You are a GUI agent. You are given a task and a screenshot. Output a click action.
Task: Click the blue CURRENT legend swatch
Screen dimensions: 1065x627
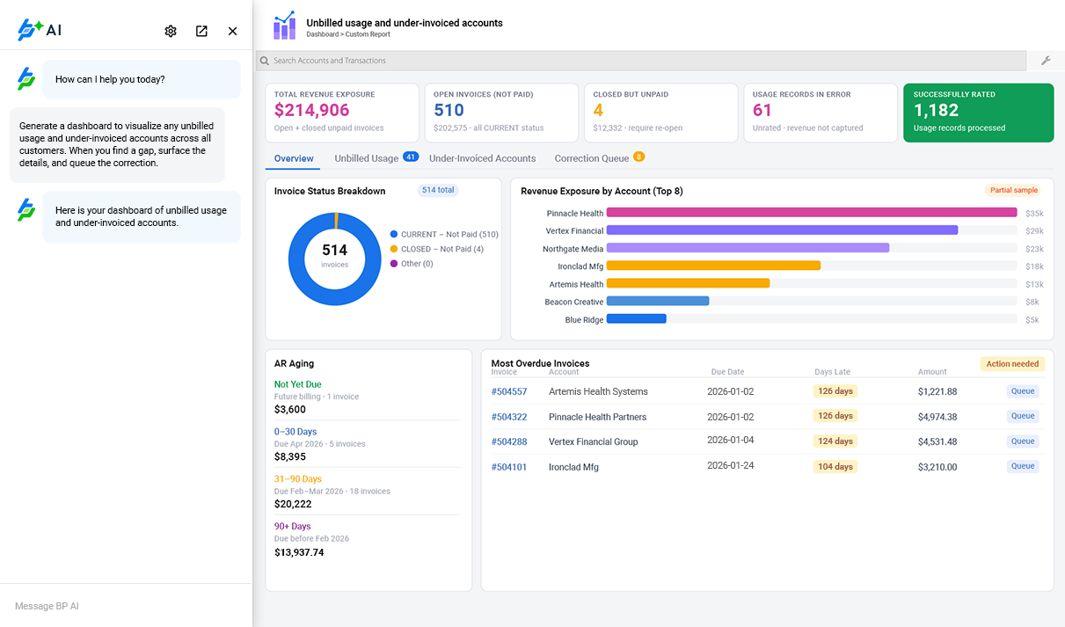coord(394,234)
